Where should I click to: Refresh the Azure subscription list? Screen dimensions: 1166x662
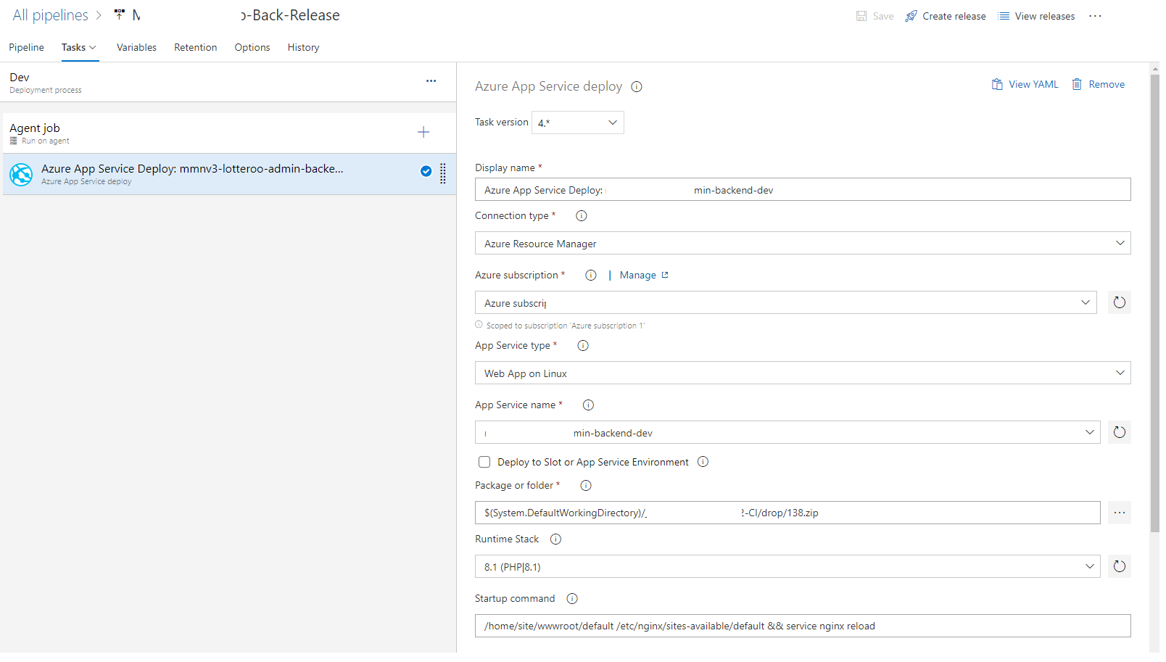coord(1120,302)
